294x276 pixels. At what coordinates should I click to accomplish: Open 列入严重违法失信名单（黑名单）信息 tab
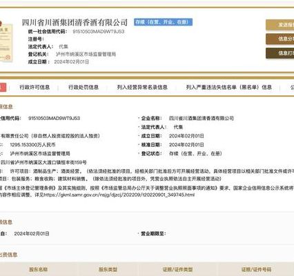coord(229,88)
